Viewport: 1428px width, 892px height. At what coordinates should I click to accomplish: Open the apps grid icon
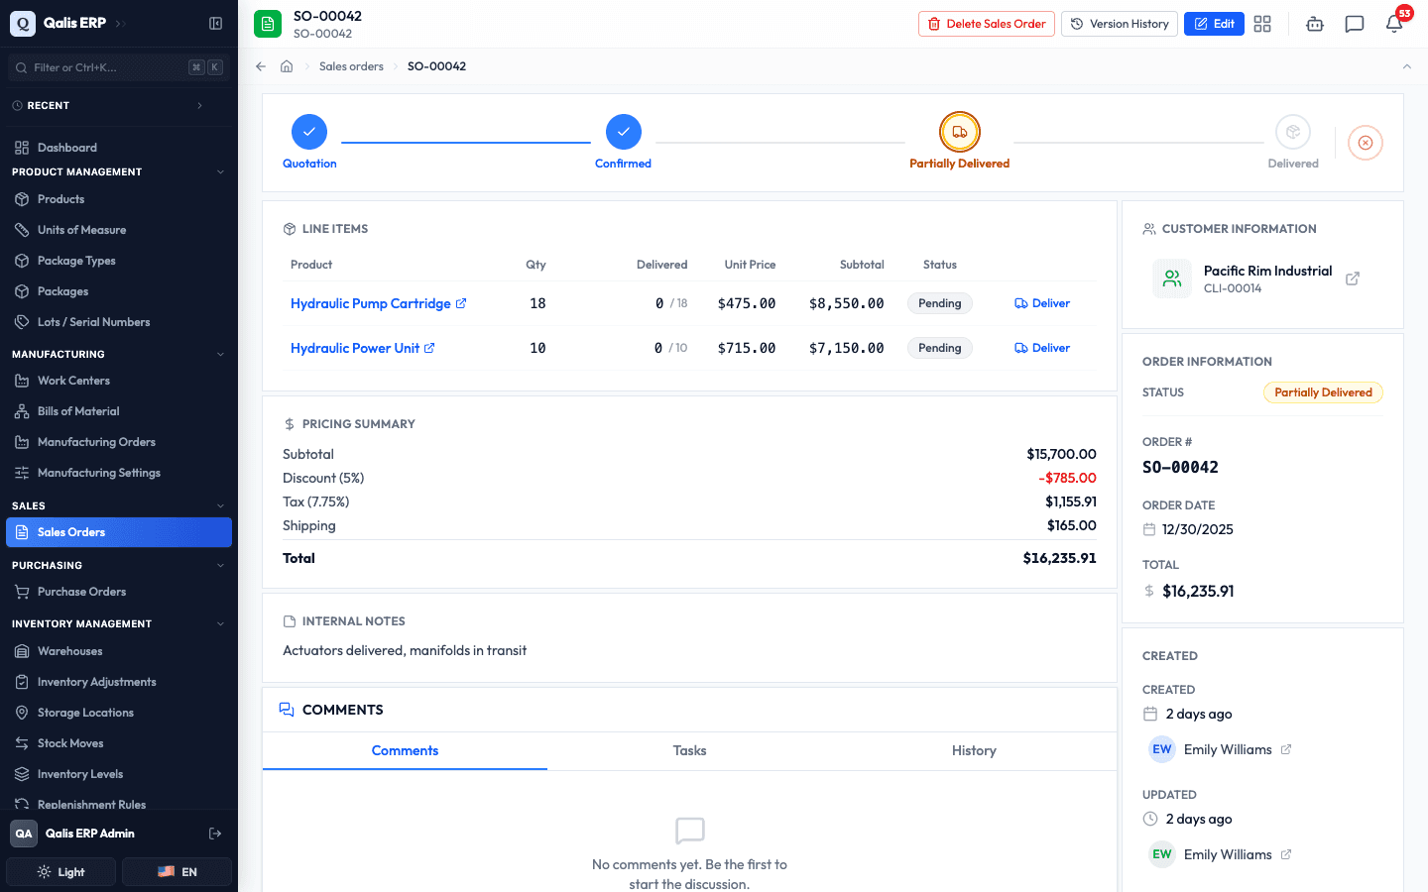[x=1262, y=24]
